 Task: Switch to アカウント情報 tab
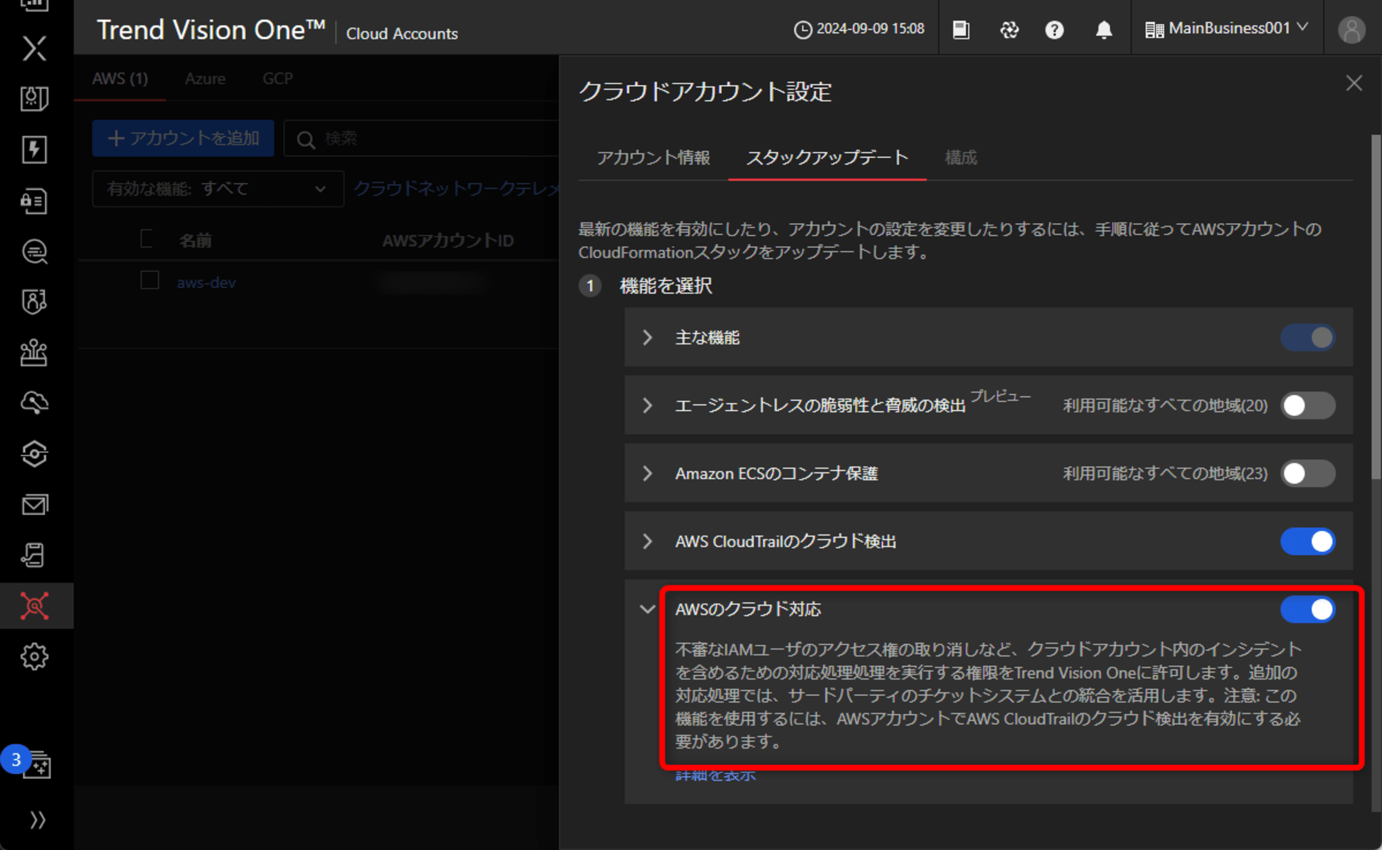[652, 157]
